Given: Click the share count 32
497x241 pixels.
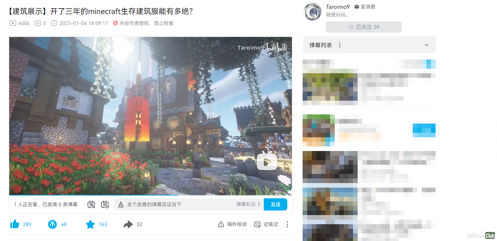Looking at the screenshot, I should click(139, 225).
